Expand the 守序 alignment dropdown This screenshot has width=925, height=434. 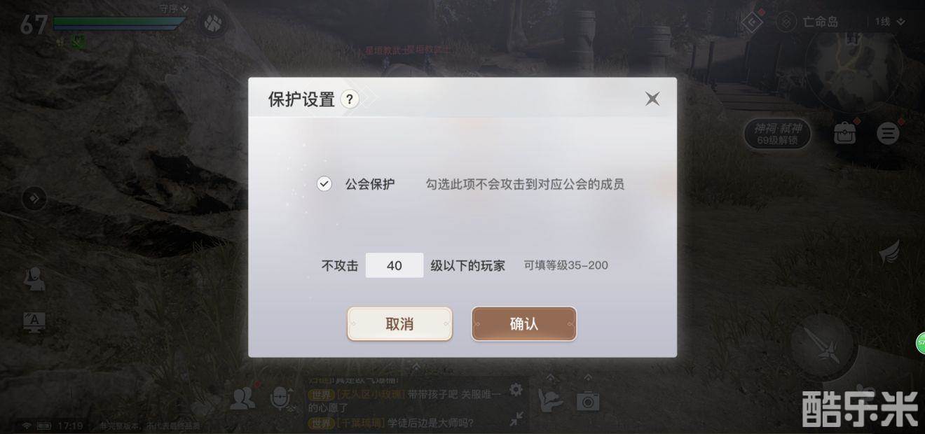(x=174, y=8)
